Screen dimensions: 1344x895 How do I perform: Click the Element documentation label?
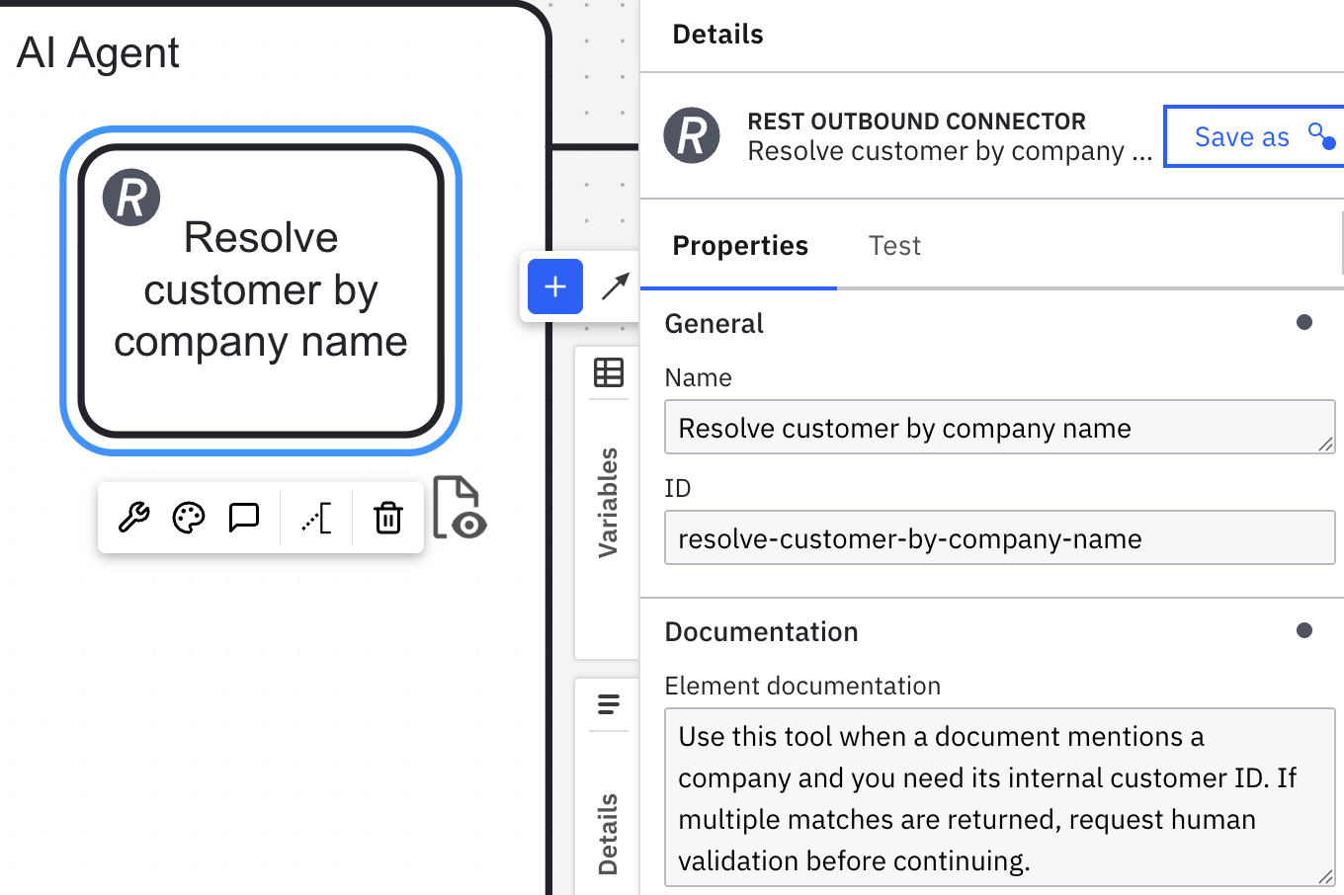tap(802, 686)
